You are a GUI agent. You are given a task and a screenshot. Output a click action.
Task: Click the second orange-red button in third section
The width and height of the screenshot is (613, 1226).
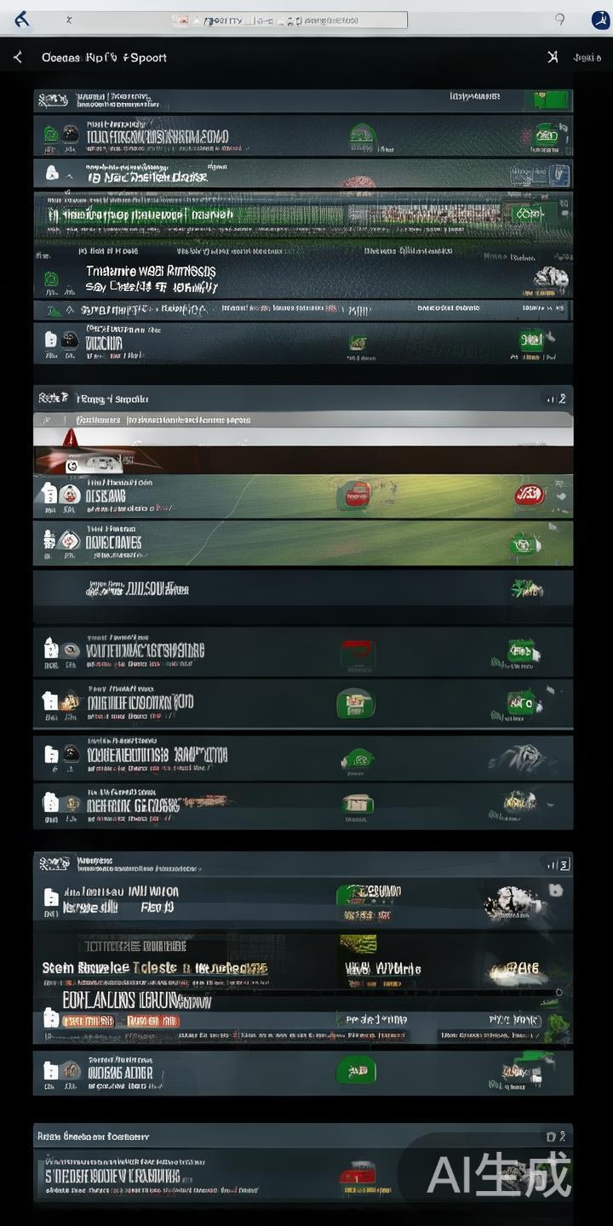coord(153,1021)
